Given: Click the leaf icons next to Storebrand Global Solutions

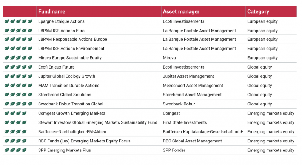Looking at the screenshot, I should tap(18, 95).
